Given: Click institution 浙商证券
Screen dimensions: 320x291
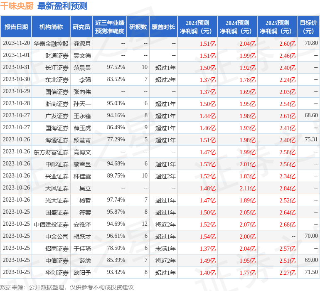Looking at the screenshot, I should pyautogui.click(x=57, y=104).
